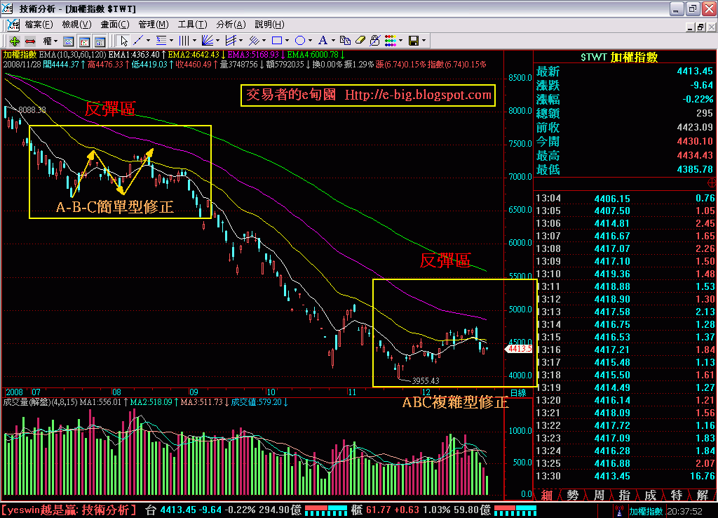The height and width of the screenshot is (518, 718).
Task: Select the arrow pointer cursor tool
Action: click(123, 41)
